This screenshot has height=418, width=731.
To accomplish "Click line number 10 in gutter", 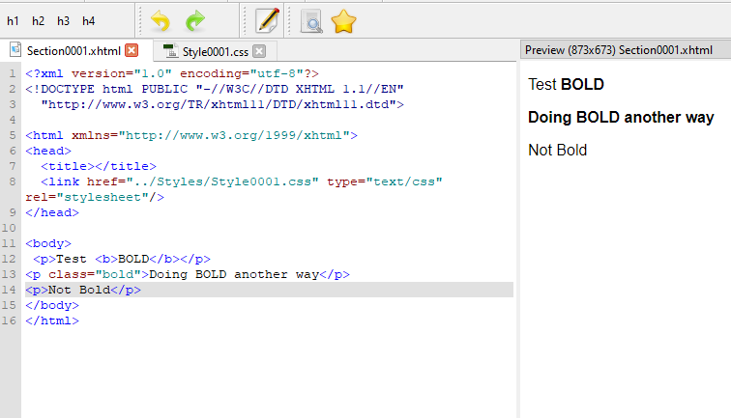I will click(9, 228).
